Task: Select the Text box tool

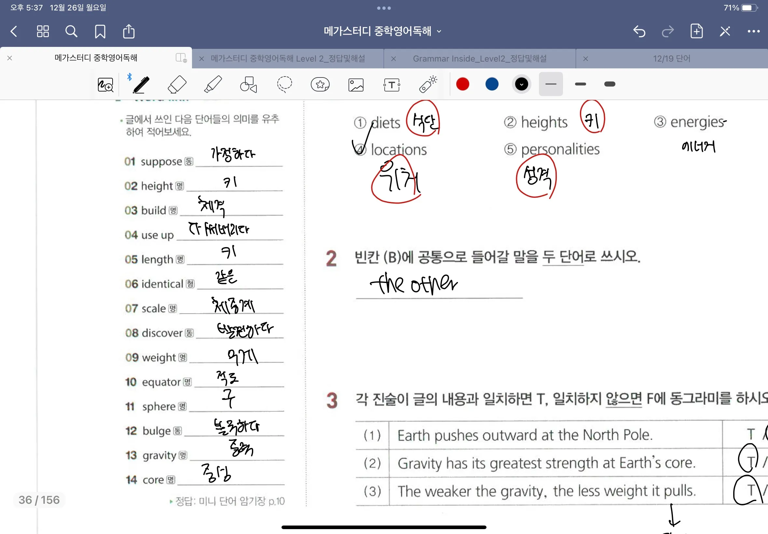Action: pyautogui.click(x=391, y=85)
